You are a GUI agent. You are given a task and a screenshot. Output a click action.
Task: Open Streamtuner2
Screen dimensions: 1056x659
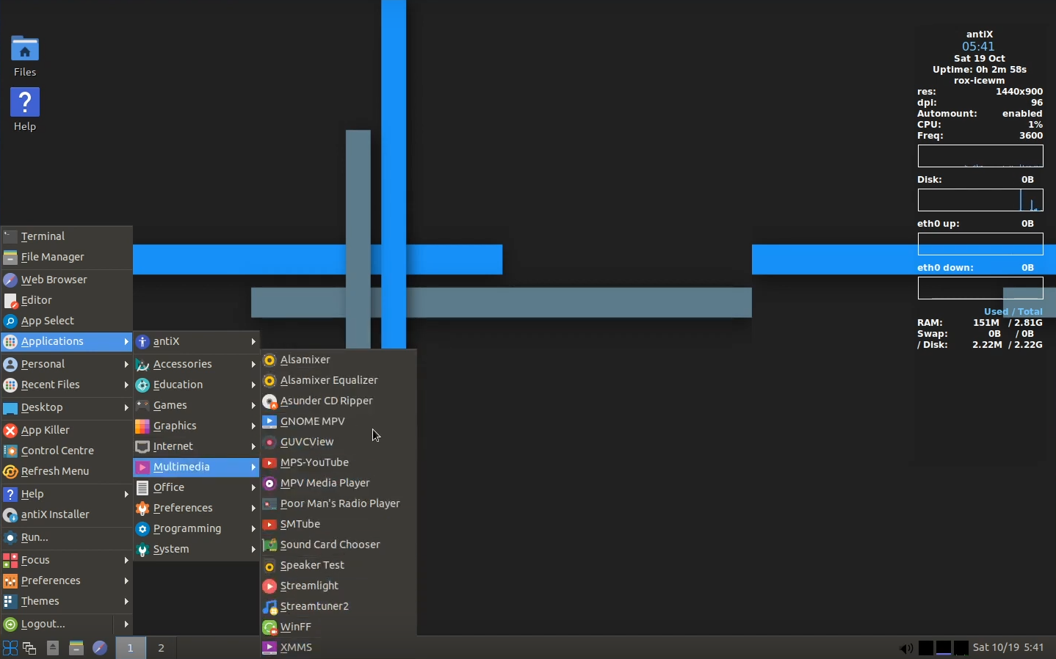click(339, 606)
